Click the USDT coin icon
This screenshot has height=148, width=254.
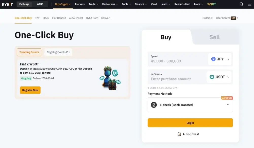point(212,77)
